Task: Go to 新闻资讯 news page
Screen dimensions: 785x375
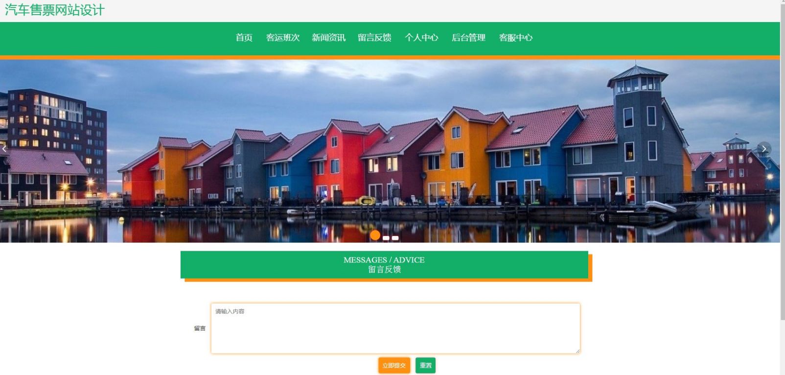Action: pos(329,38)
